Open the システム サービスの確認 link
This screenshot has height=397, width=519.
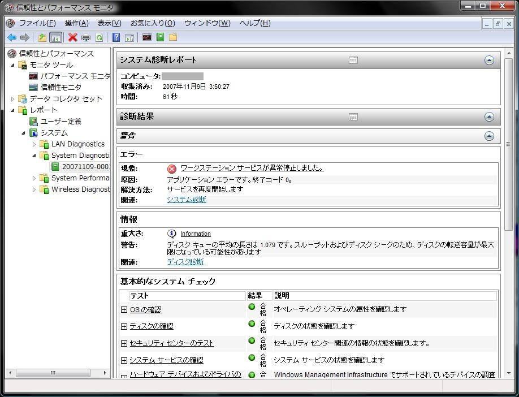pyautogui.click(x=166, y=360)
